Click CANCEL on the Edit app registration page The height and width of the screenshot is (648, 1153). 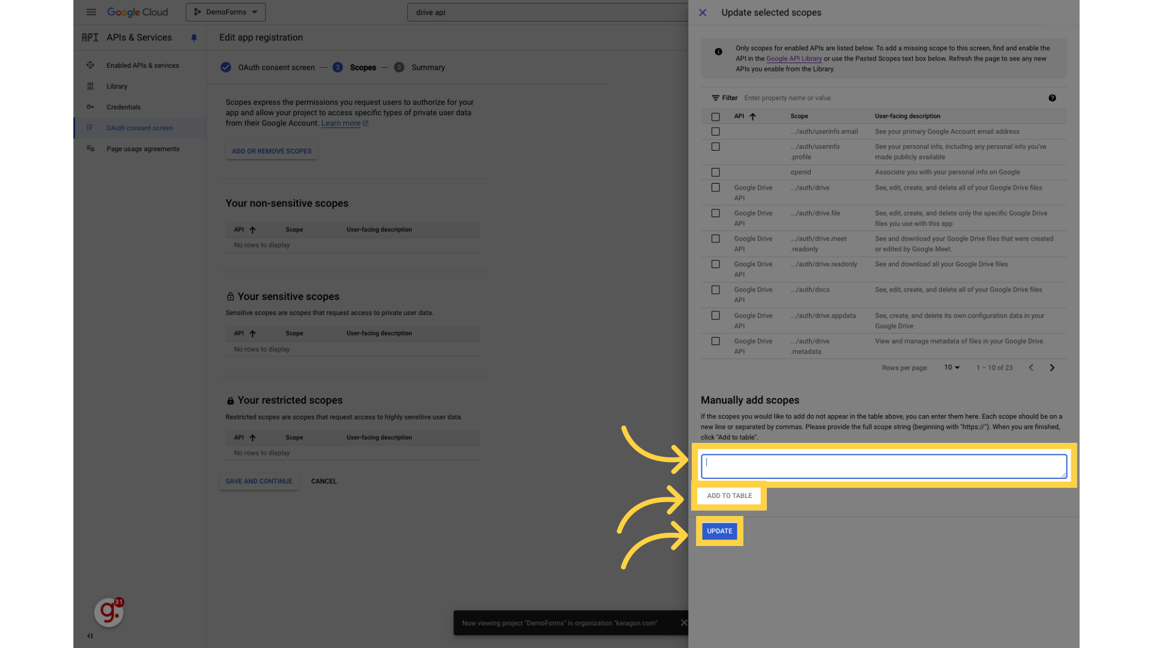pos(324,481)
